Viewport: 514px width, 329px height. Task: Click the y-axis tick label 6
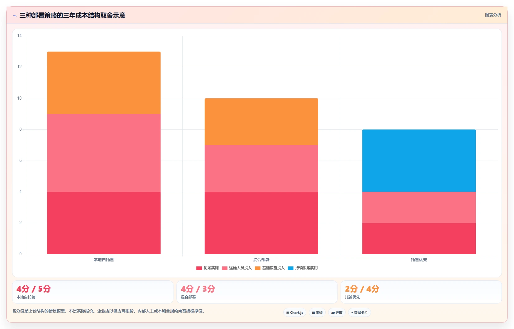coord(21,161)
